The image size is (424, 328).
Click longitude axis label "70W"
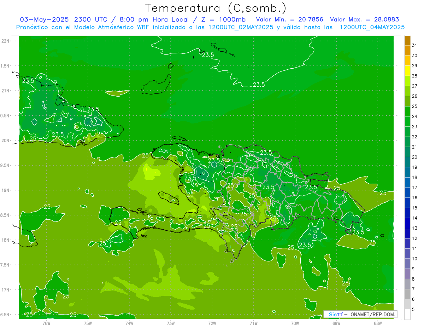coord(295,323)
